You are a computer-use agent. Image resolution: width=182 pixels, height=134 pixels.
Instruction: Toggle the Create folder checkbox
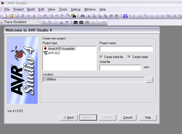click(129, 57)
